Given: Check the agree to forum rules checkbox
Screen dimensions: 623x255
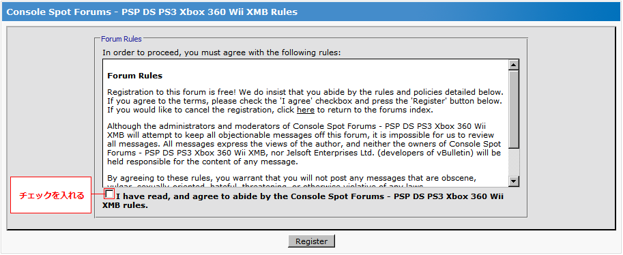Looking at the screenshot, I should pyautogui.click(x=109, y=194).
